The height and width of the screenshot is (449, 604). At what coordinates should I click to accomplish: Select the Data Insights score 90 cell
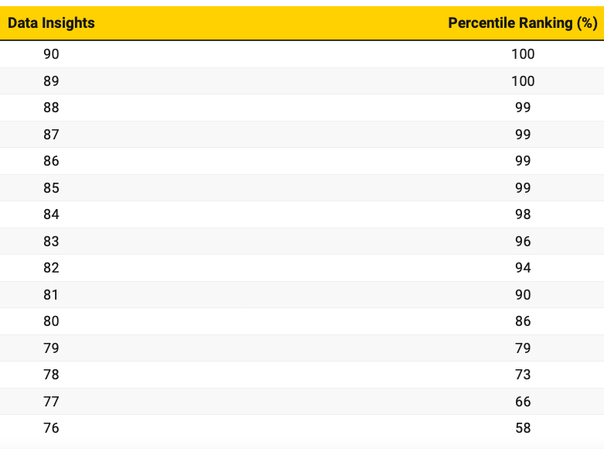tap(51, 54)
